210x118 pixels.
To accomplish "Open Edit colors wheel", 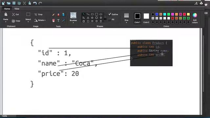I will click(195, 15).
